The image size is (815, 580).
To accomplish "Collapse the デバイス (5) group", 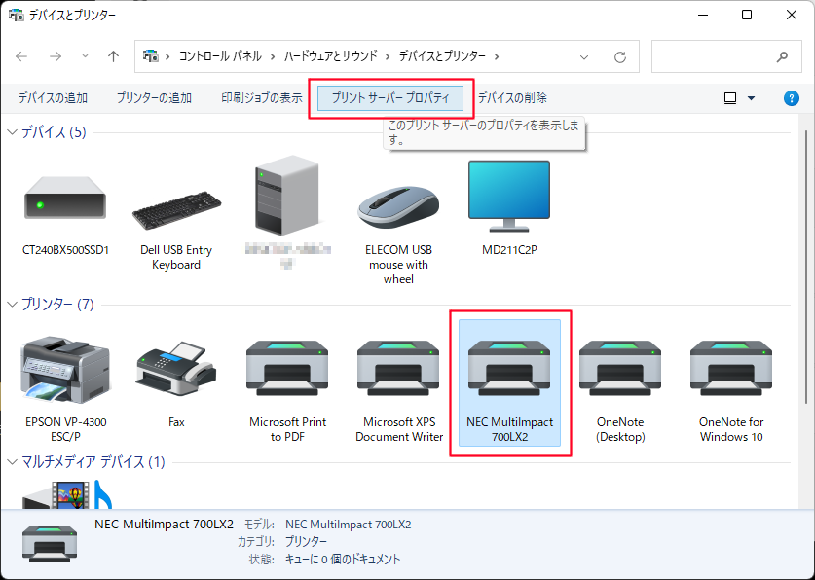I will coord(13,132).
